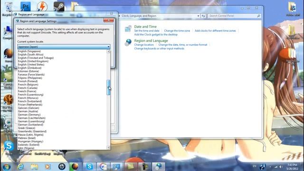
Task: Open the address bar history dropdown arrow
Action: (198, 16)
